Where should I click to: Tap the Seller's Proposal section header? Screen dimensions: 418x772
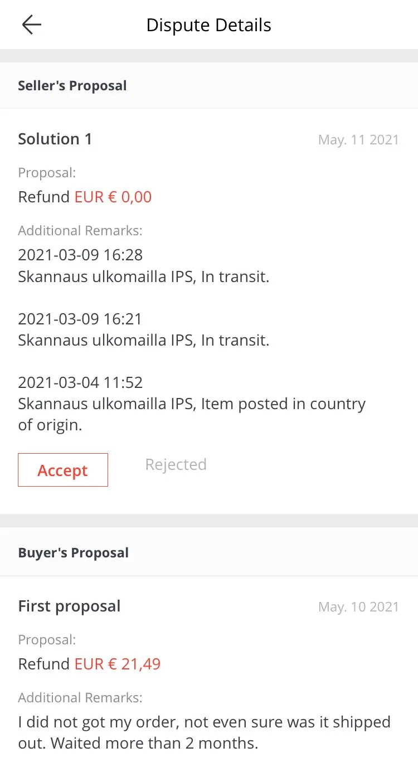72,86
